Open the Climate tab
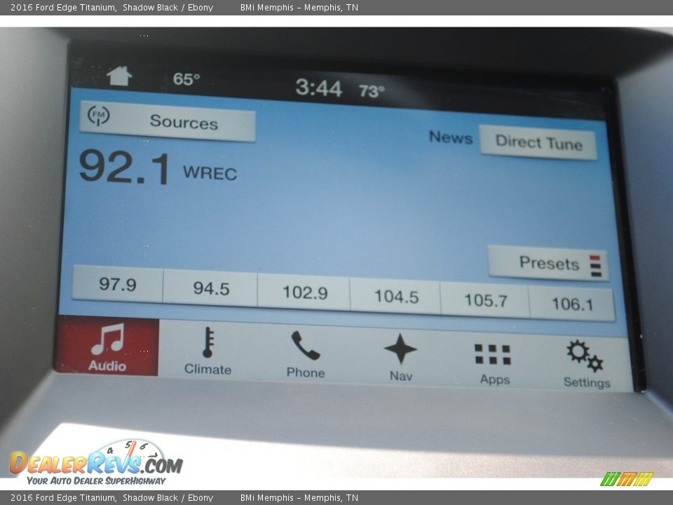This screenshot has height=505, width=673. coord(208,351)
